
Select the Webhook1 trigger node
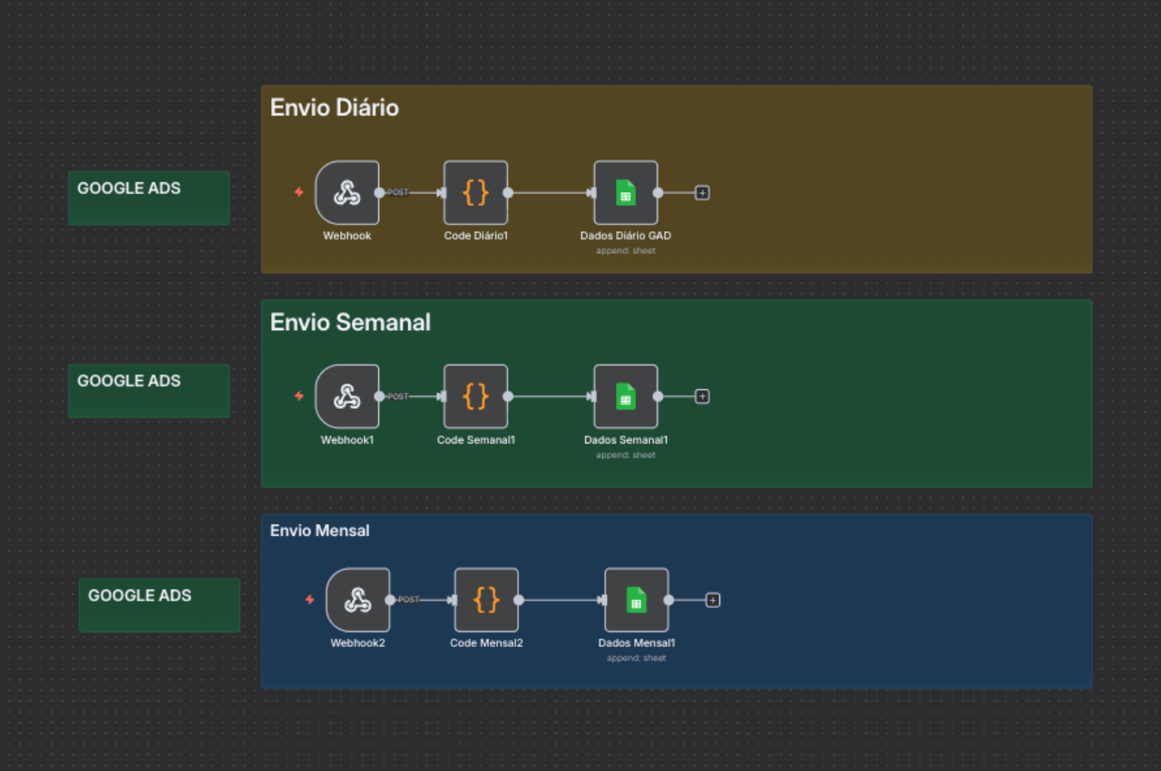(346, 396)
